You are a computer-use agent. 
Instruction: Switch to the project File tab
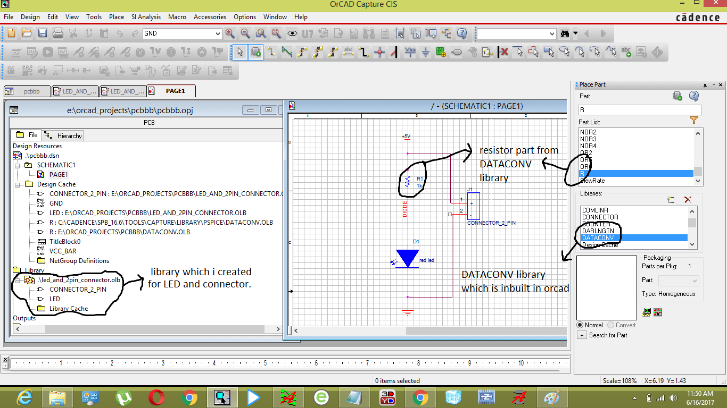(x=27, y=135)
